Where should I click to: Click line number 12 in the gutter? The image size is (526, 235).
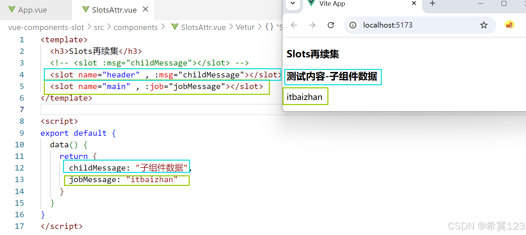point(20,168)
